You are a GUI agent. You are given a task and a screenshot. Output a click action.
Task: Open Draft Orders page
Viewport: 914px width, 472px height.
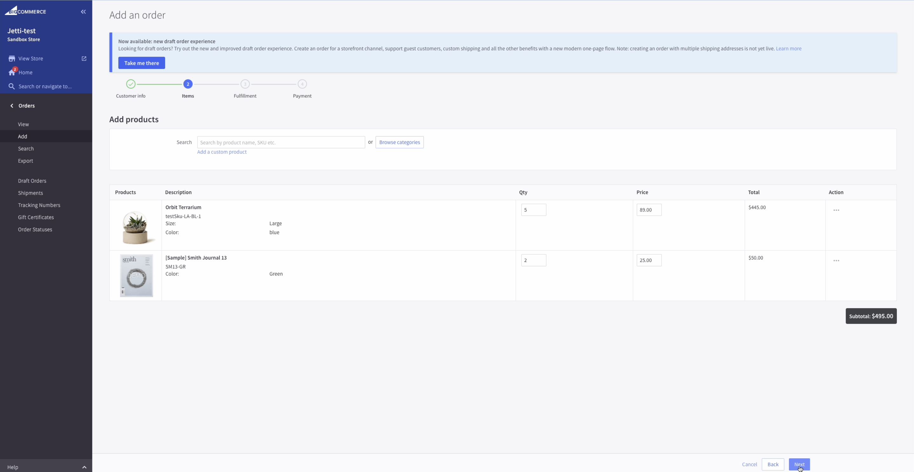coord(32,181)
